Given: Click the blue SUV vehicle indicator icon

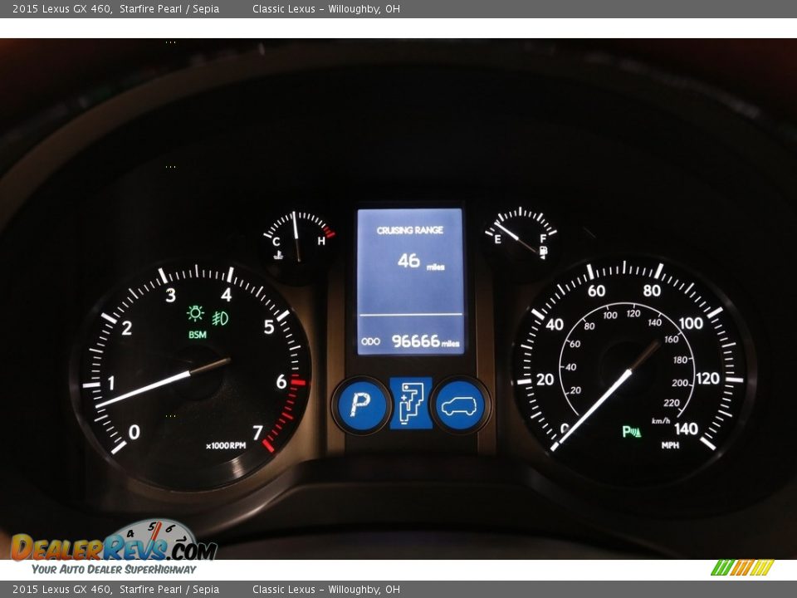Looking at the screenshot, I should (459, 405).
